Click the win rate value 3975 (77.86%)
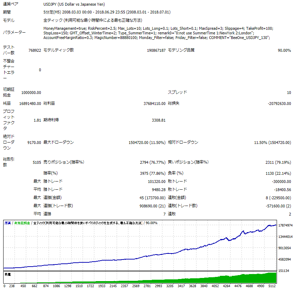294x290 pixels. click(152, 173)
